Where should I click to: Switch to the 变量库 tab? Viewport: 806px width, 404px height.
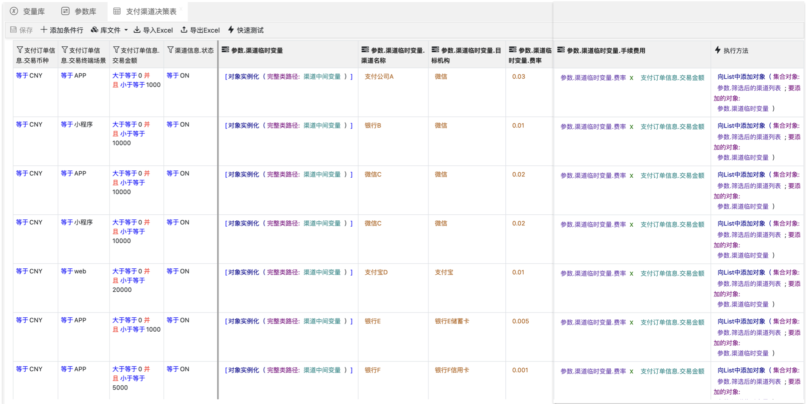[x=28, y=11]
